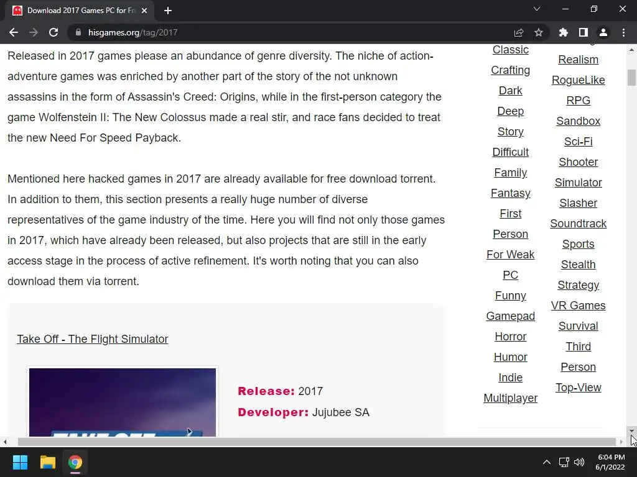Screen dimensions: 637x477
Task: Select the Download 2017 Games tab
Action: (79, 11)
